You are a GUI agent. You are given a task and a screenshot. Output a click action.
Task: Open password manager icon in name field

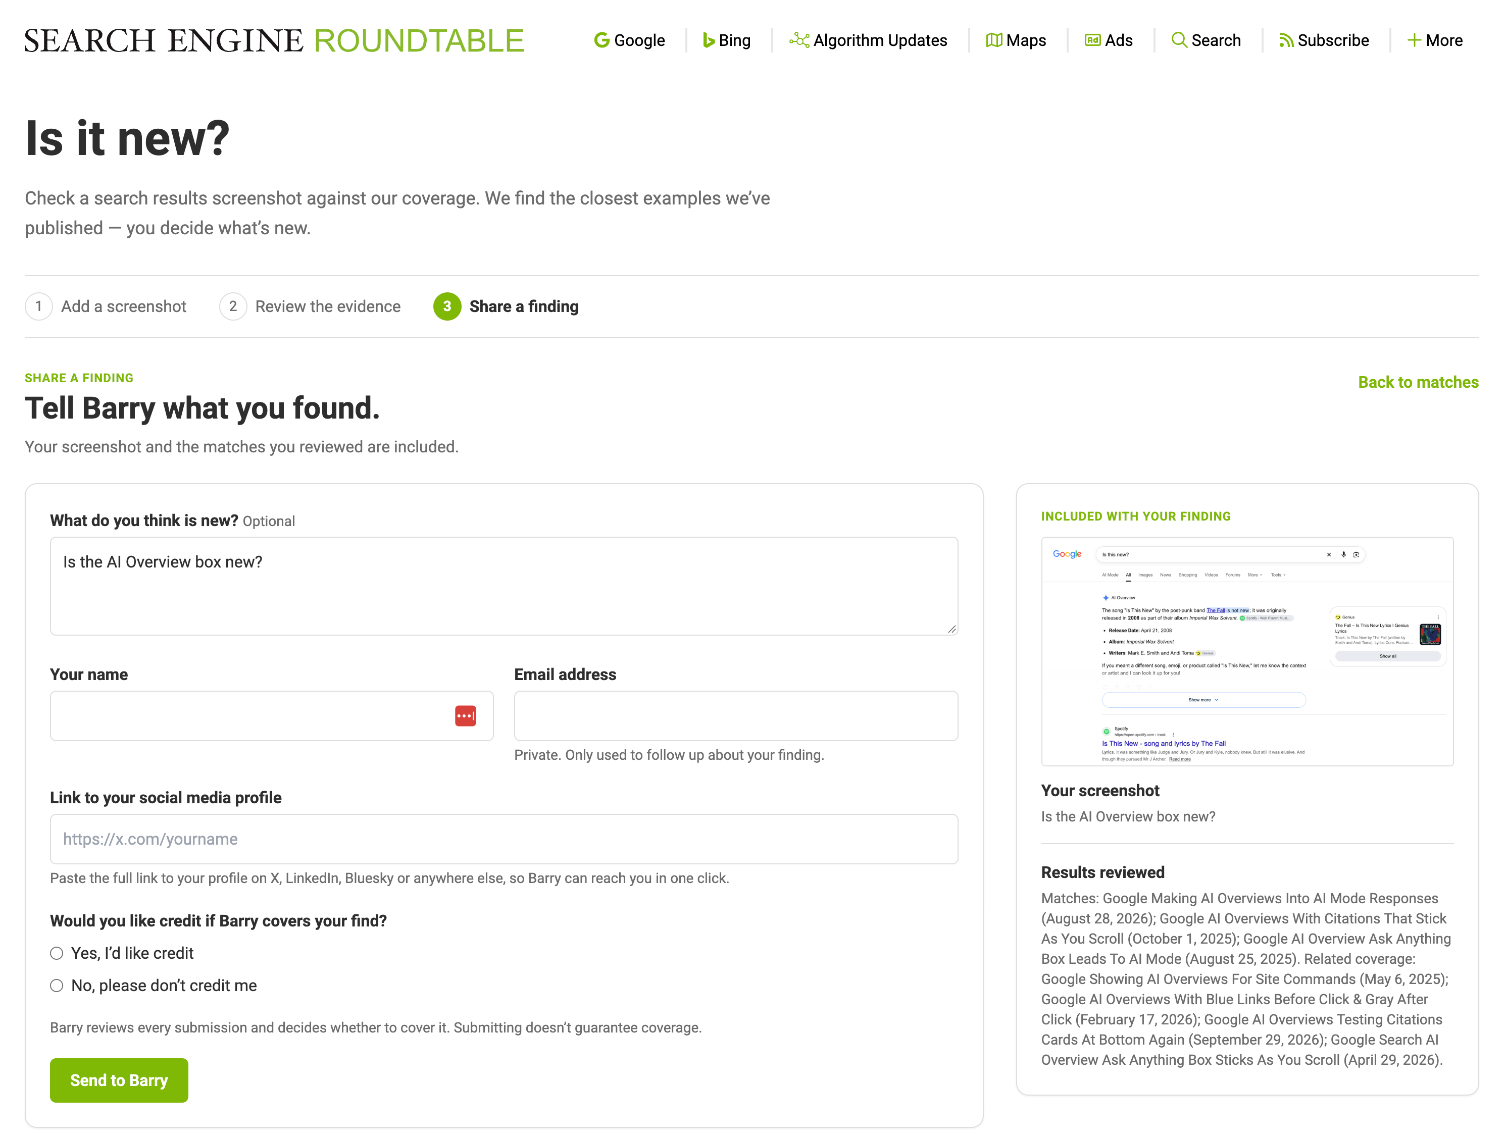point(465,715)
